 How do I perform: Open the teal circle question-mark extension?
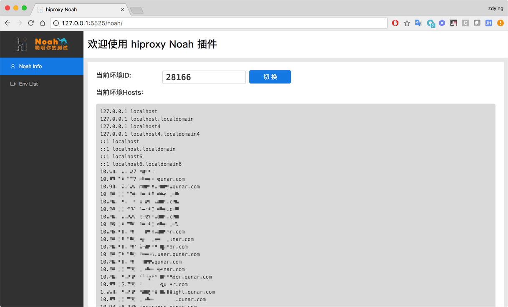(x=430, y=23)
